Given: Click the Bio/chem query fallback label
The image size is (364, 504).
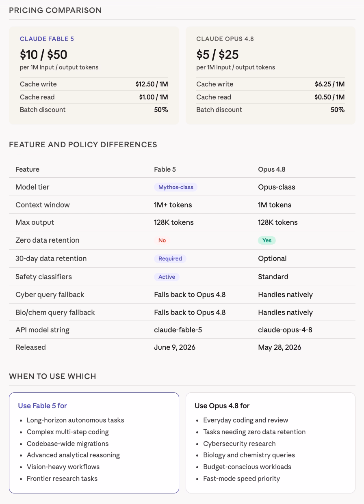Looking at the screenshot, I should click(55, 312).
